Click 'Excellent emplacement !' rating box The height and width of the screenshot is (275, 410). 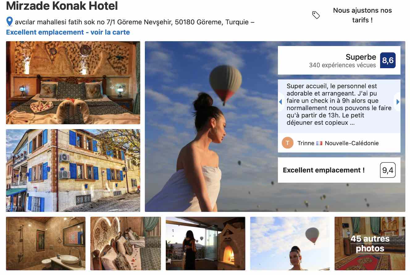click(x=339, y=170)
